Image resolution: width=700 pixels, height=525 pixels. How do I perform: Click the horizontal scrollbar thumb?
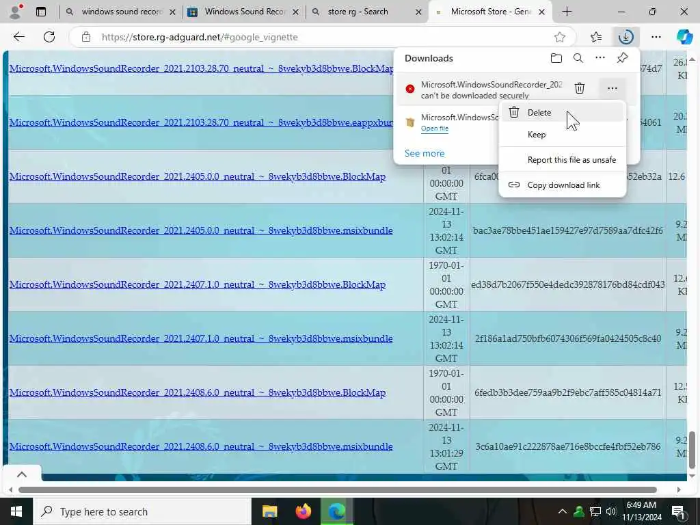[x=337, y=489]
